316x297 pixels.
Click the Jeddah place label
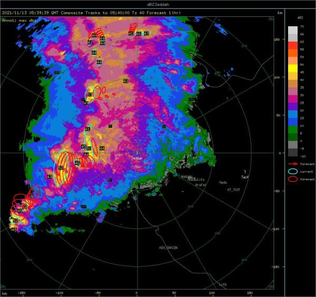tap(137, 158)
